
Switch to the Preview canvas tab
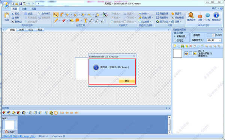(x=40, y=30)
